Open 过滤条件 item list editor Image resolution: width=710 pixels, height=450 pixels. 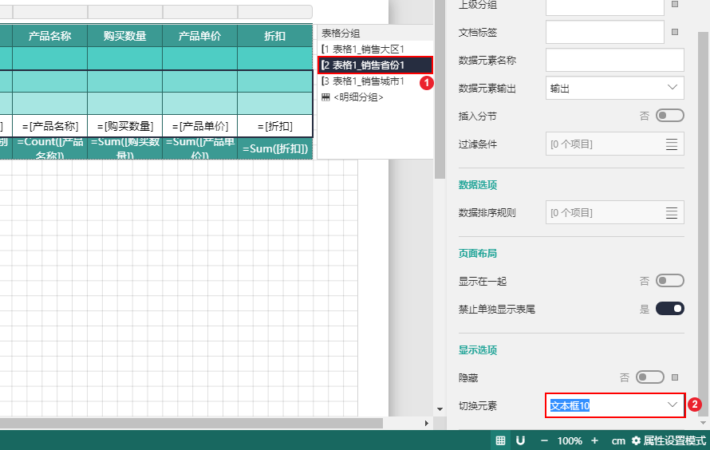tap(672, 144)
